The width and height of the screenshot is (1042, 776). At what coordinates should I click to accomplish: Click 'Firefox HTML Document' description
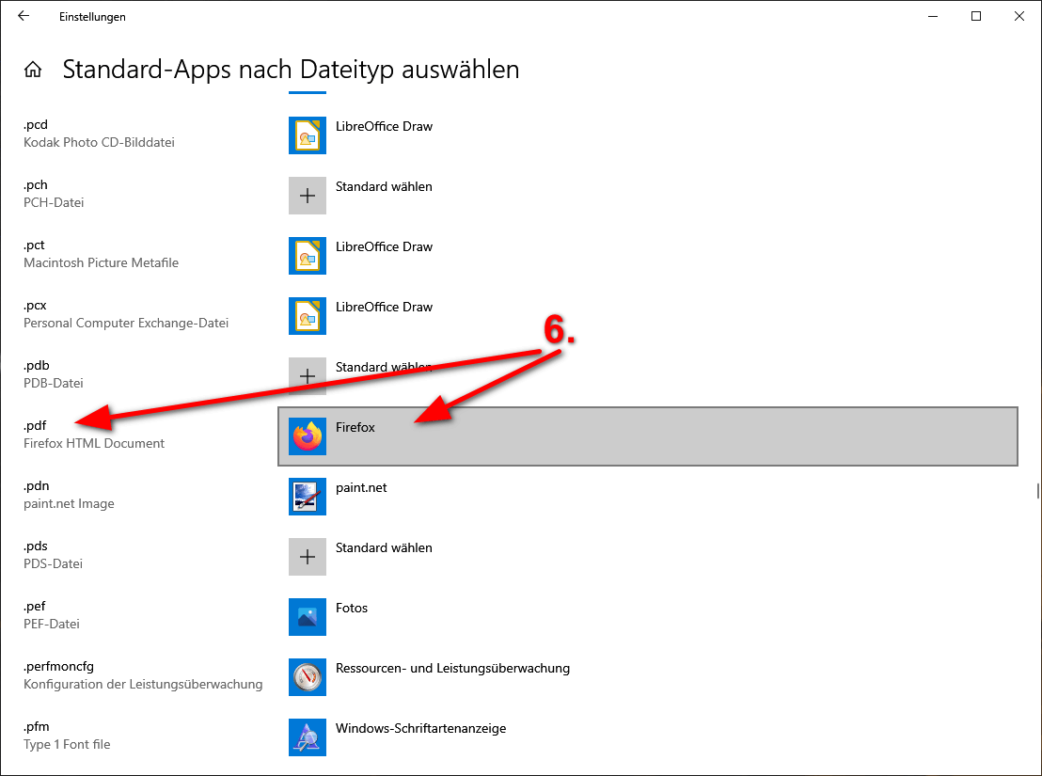coord(94,443)
